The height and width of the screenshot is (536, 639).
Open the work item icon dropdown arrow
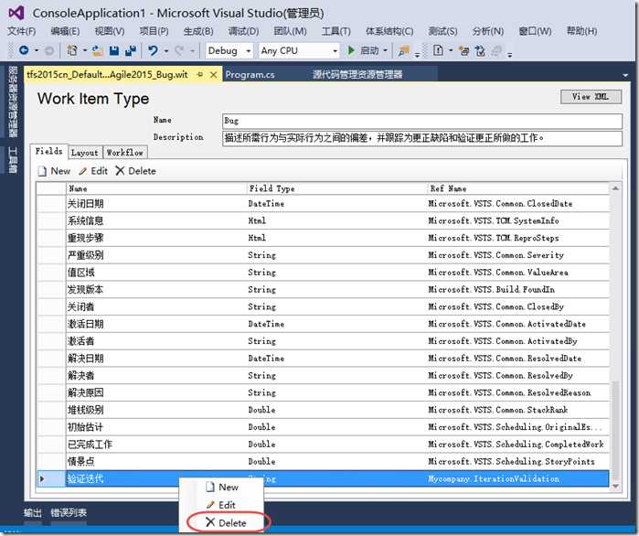click(451, 50)
